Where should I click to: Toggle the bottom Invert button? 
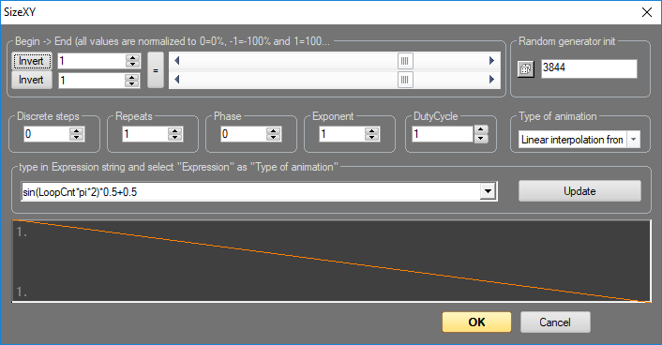click(31, 80)
